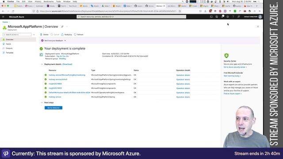283x159 pixels.
Task: Open the Azure notifications bell
Action: pyautogui.click(x=222, y=17)
